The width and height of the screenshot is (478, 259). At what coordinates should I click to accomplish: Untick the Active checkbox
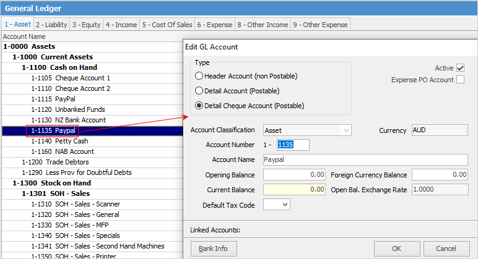point(460,68)
